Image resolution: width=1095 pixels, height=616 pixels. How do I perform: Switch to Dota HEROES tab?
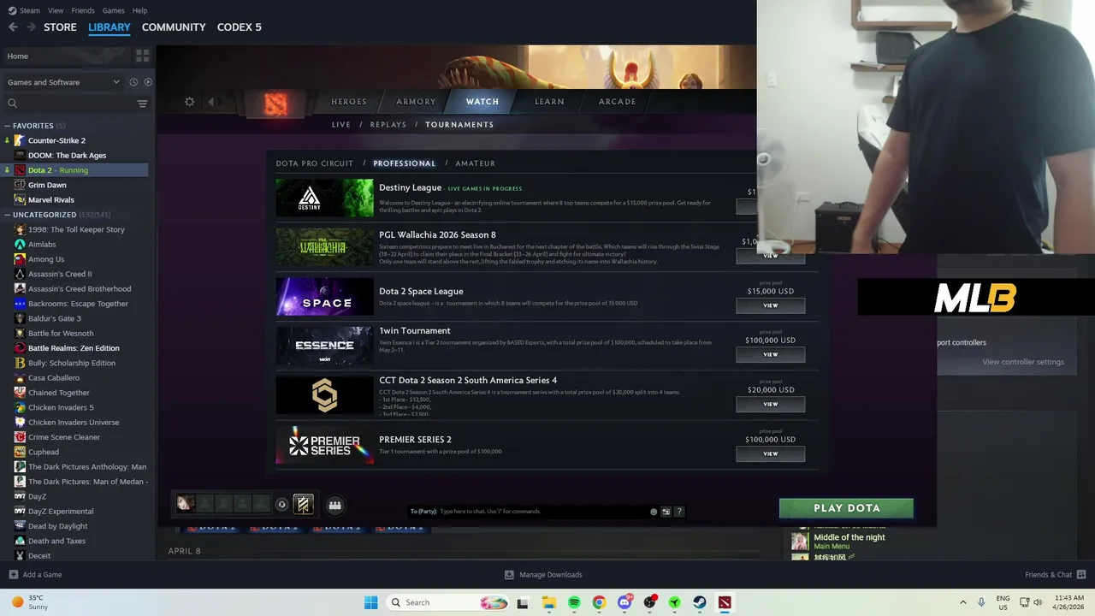[x=349, y=102]
